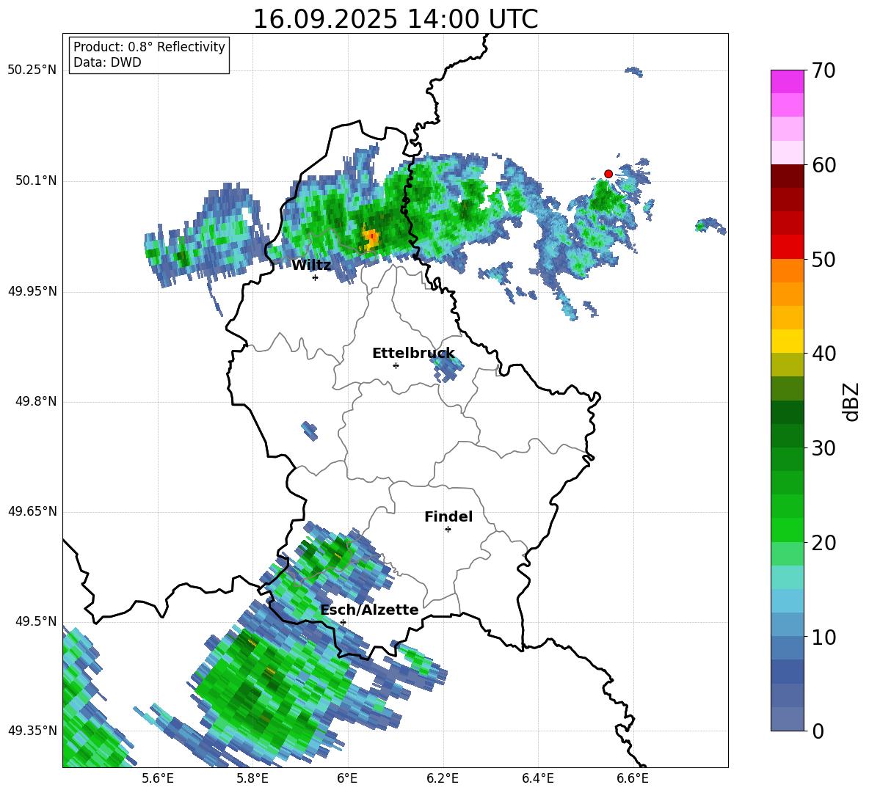The height and width of the screenshot is (793, 869).
Task: Click the magenta top segment of colorbar
Action: (x=787, y=82)
